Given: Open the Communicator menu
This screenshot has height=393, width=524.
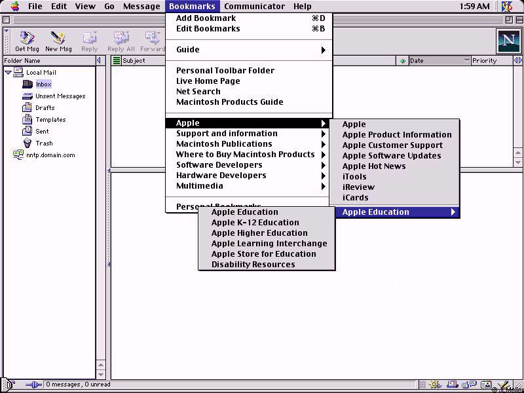Looking at the screenshot, I should (x=254, y=7).
